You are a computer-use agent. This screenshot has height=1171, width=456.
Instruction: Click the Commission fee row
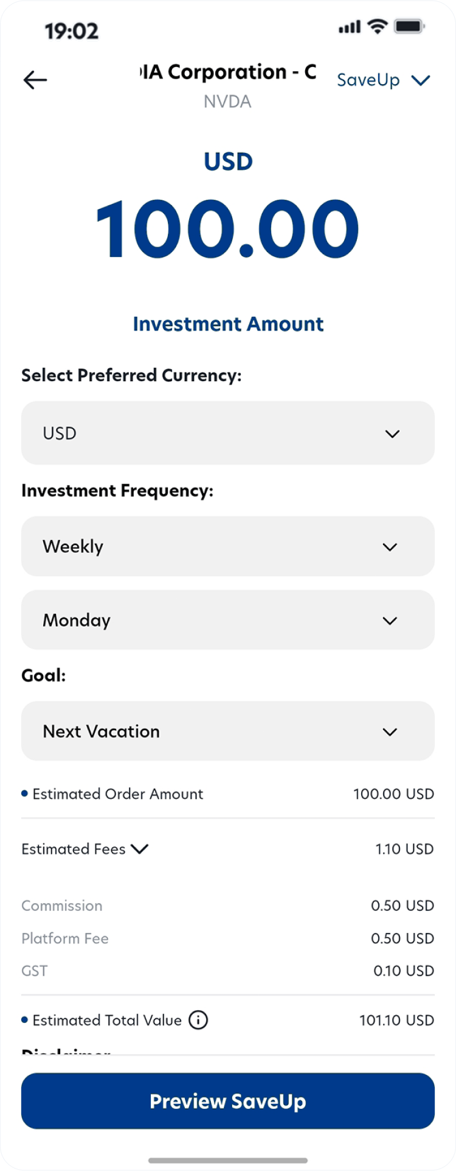click(x=228, y=906)
